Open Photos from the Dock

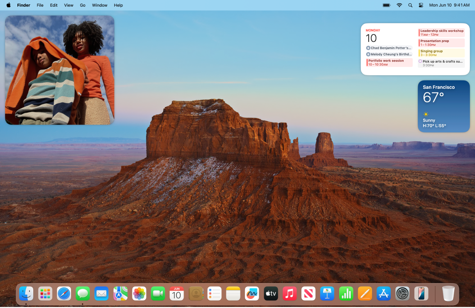coord(139,293)
